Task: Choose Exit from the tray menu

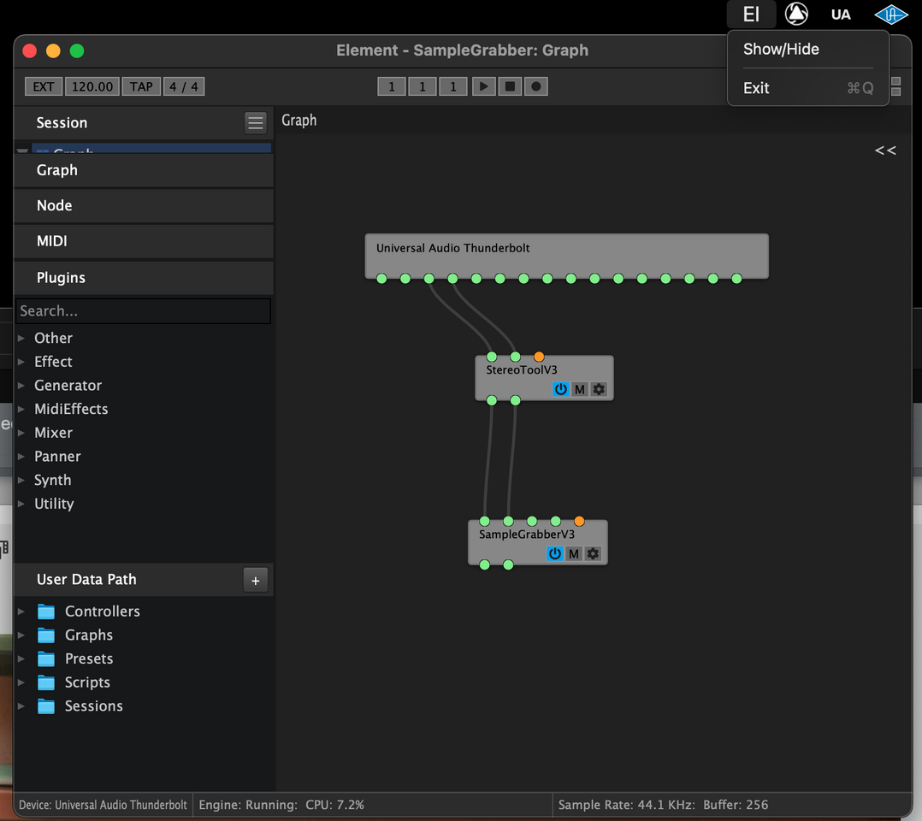Action: point(808,88)
